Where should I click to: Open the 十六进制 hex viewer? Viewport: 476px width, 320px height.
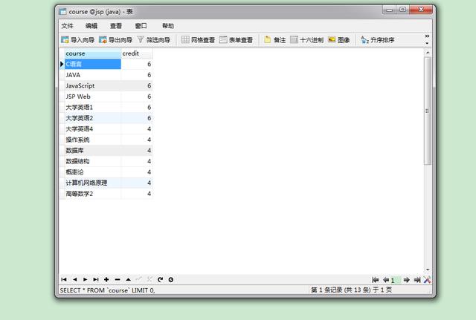(306, 39)
